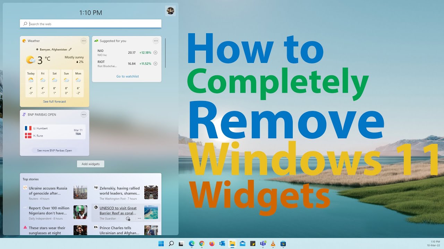Open File Explorer from taskbar
Viewport: 444px width, 249px height.
coord(232,243)
